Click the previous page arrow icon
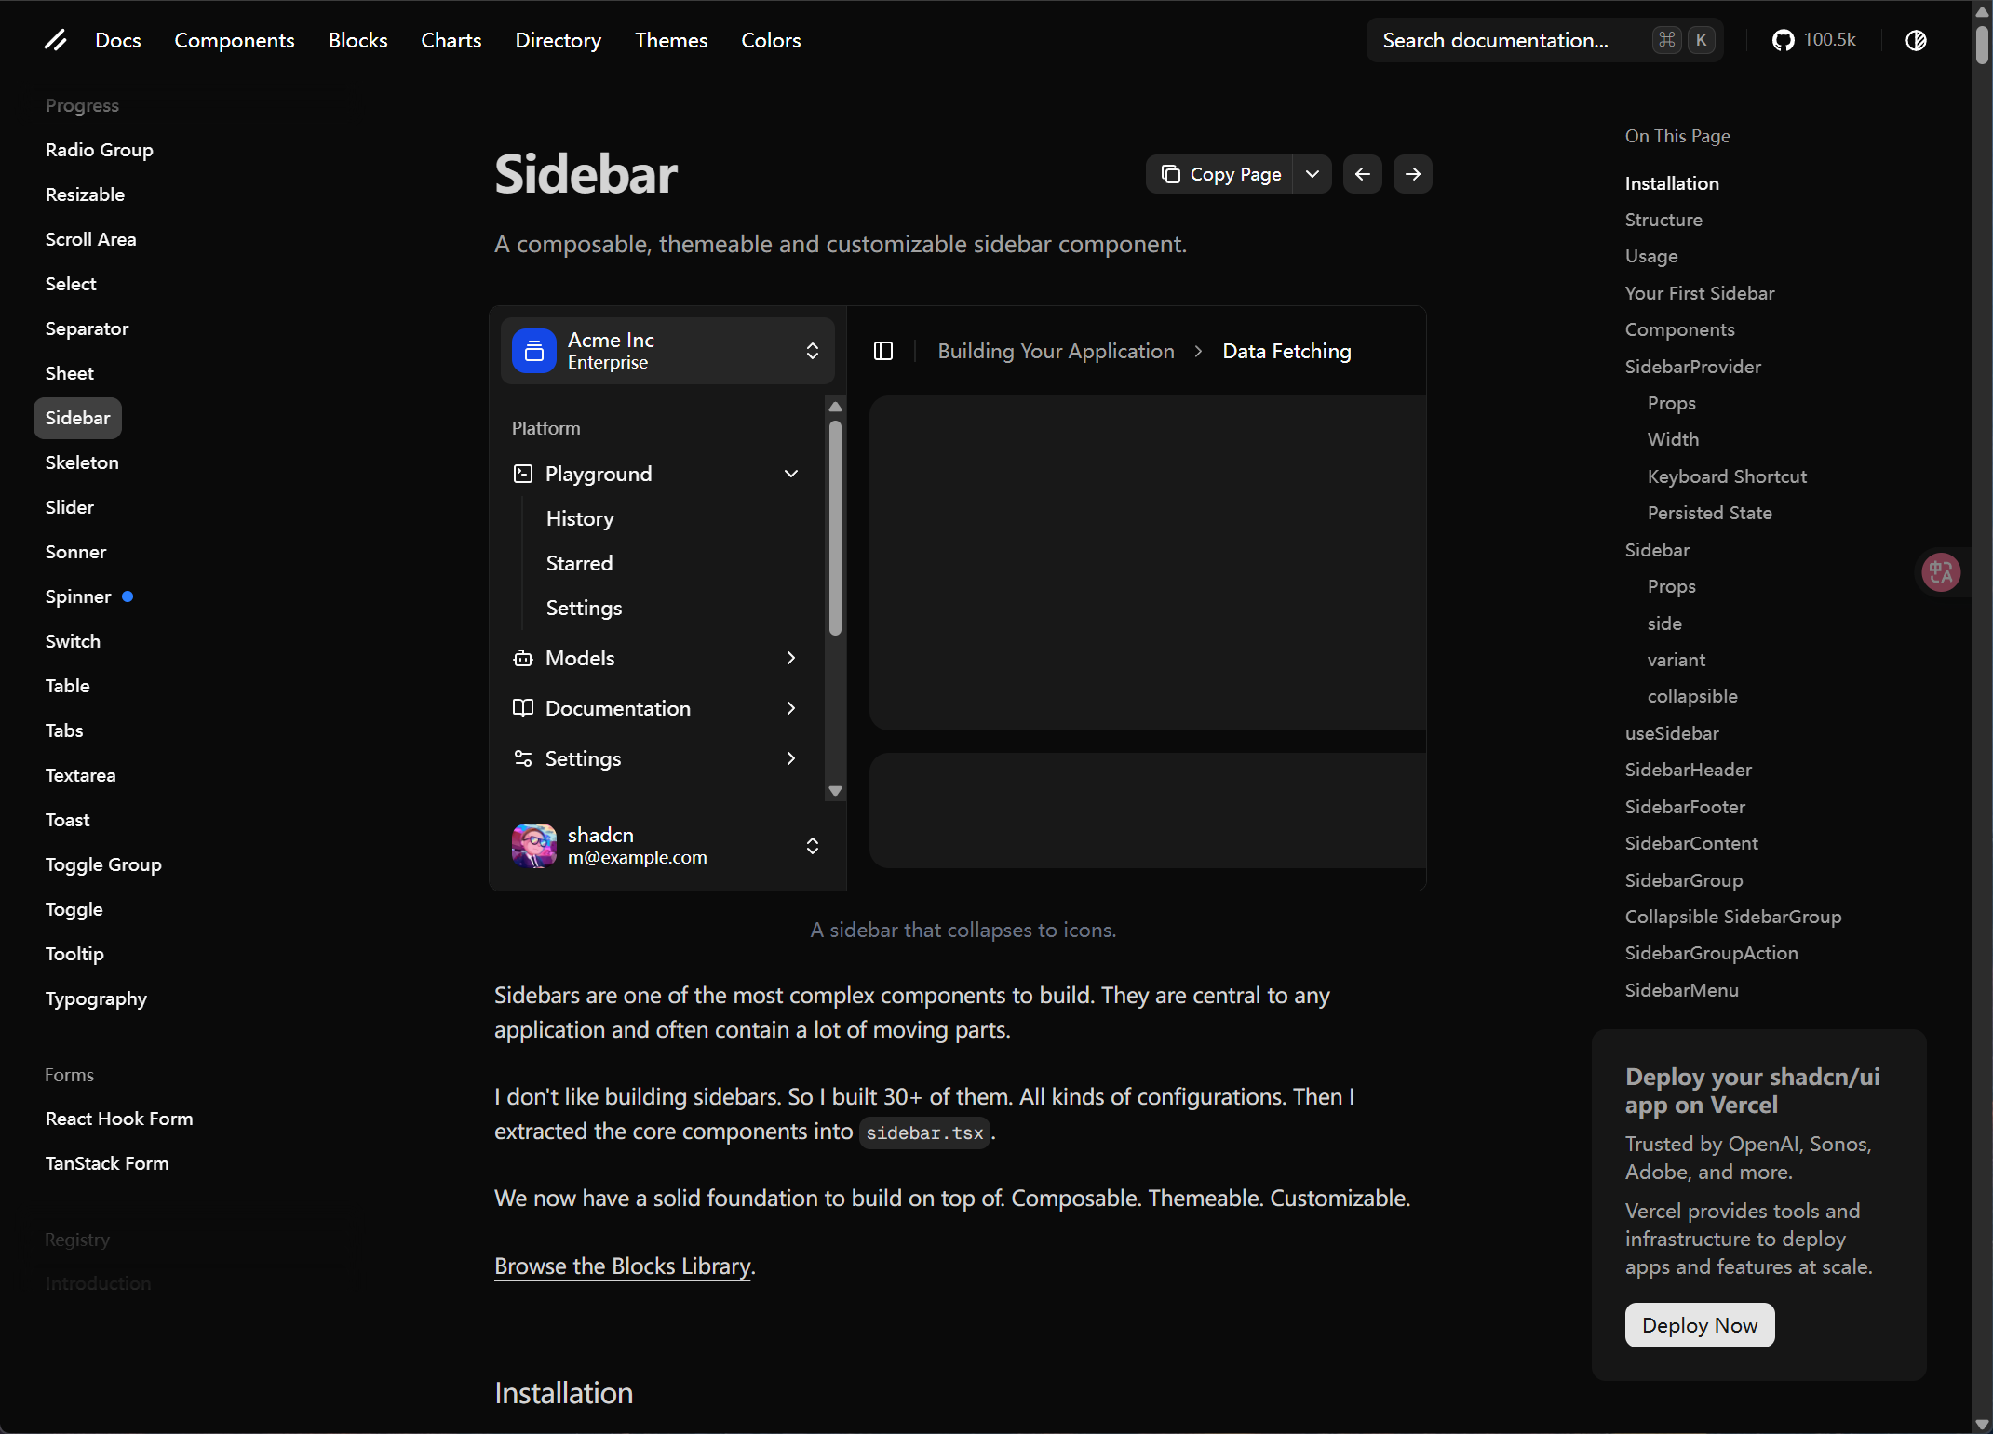The image size is (1993, 1434). (x=1362, y=174)
